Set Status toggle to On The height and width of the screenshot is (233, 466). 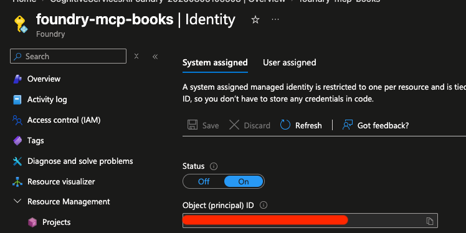244,181
